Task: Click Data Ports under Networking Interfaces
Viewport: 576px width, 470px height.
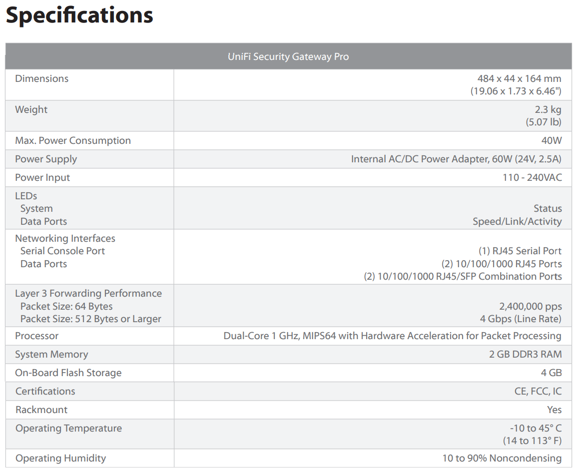Action: (44, 264)
